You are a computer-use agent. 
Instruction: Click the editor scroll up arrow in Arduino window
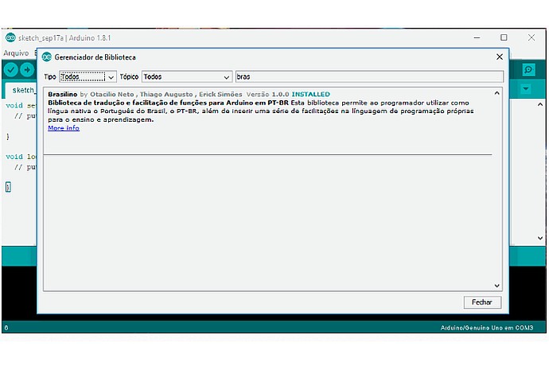pos(540,104)
